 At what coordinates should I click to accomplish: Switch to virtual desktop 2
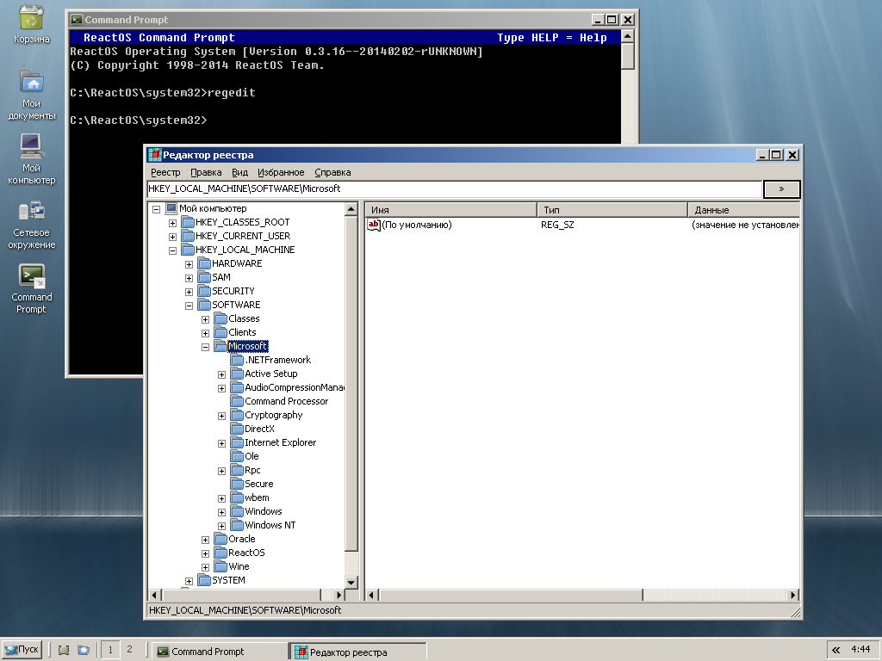pyautogui.click(x=129, y=650)
